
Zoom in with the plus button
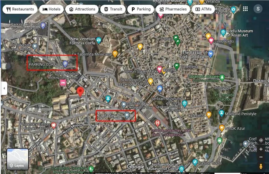pyautogui.click(x=261, y=149)
